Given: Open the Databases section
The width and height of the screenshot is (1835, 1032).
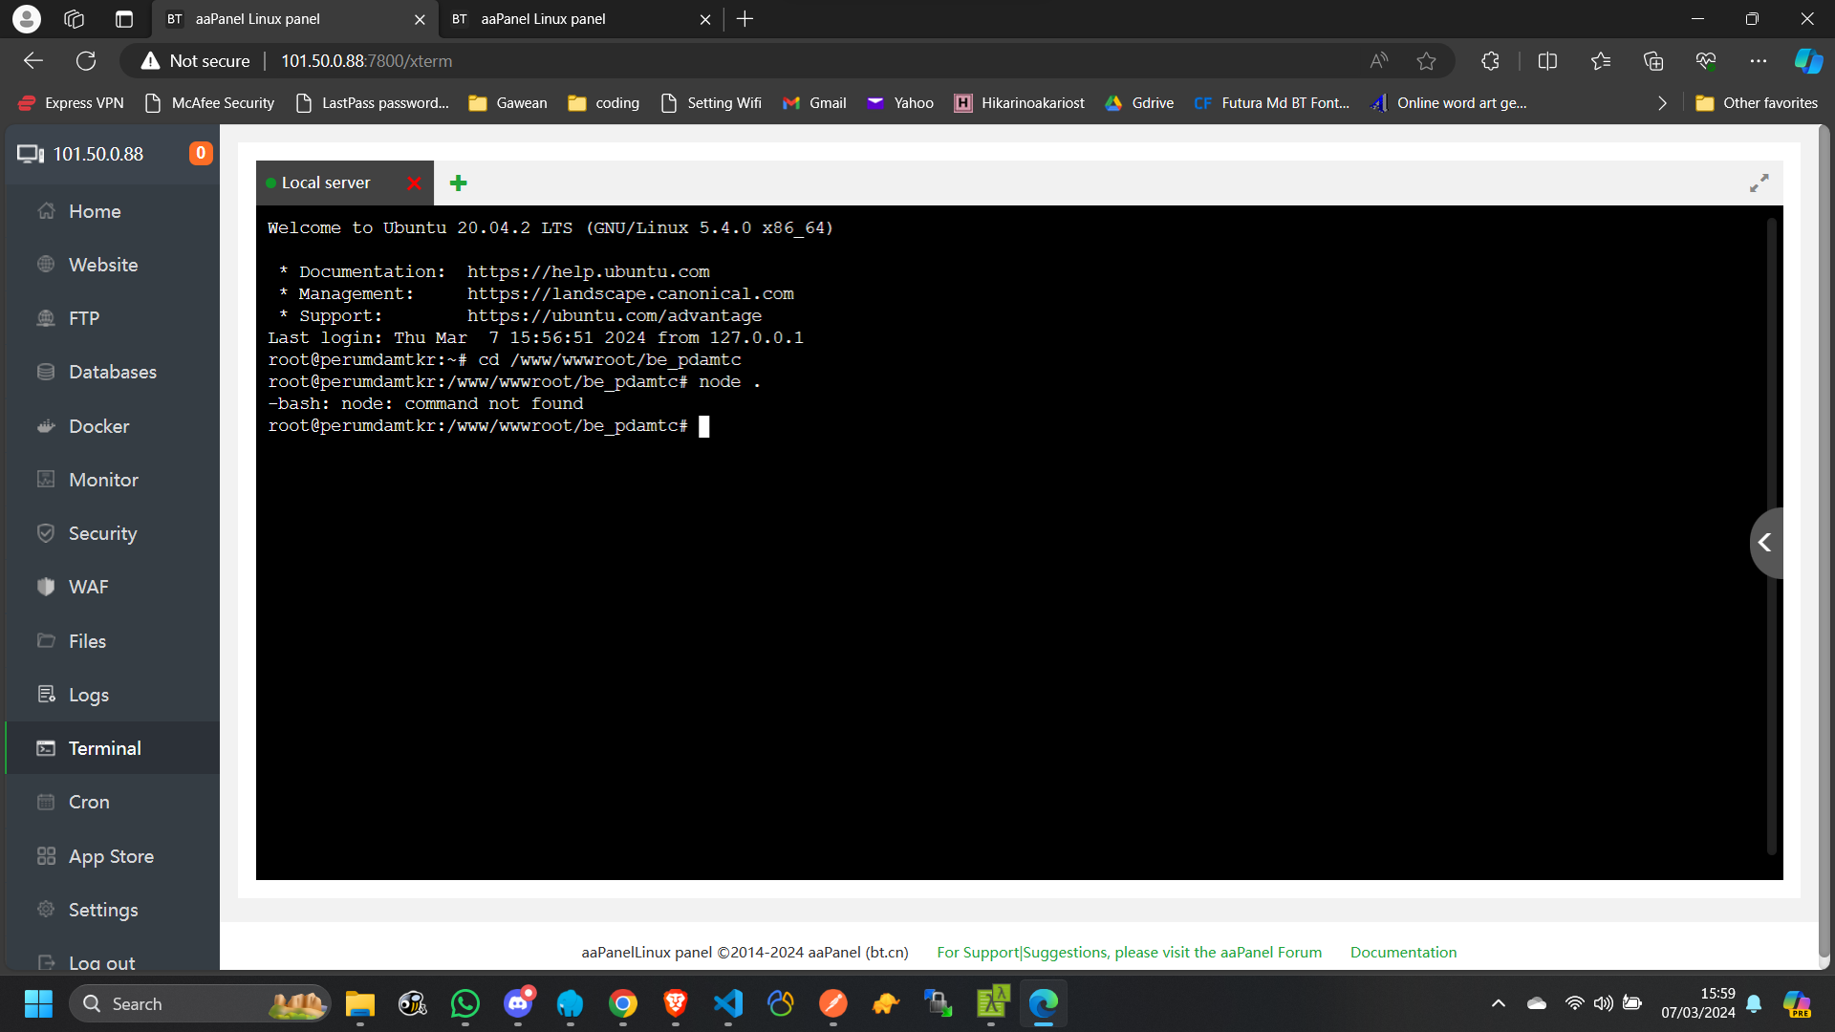Looking at the screenshot, I should point(112,372).
